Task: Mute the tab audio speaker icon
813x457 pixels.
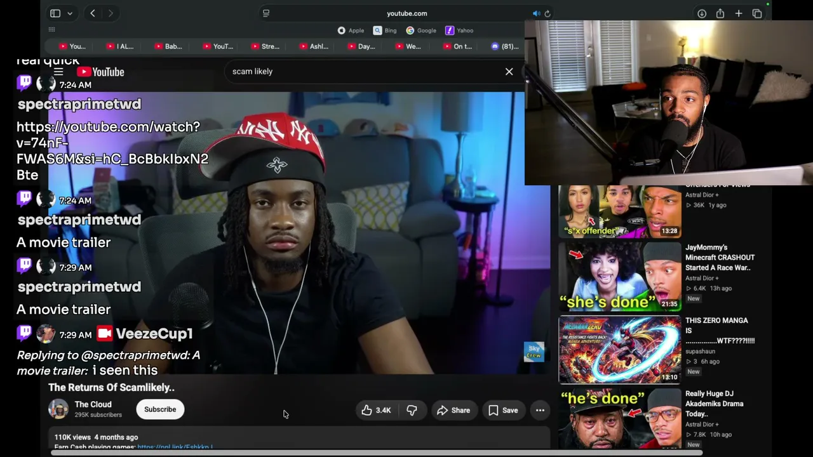Action: 536,13
